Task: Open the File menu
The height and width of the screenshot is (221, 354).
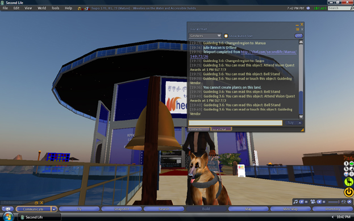Action: 5,8
